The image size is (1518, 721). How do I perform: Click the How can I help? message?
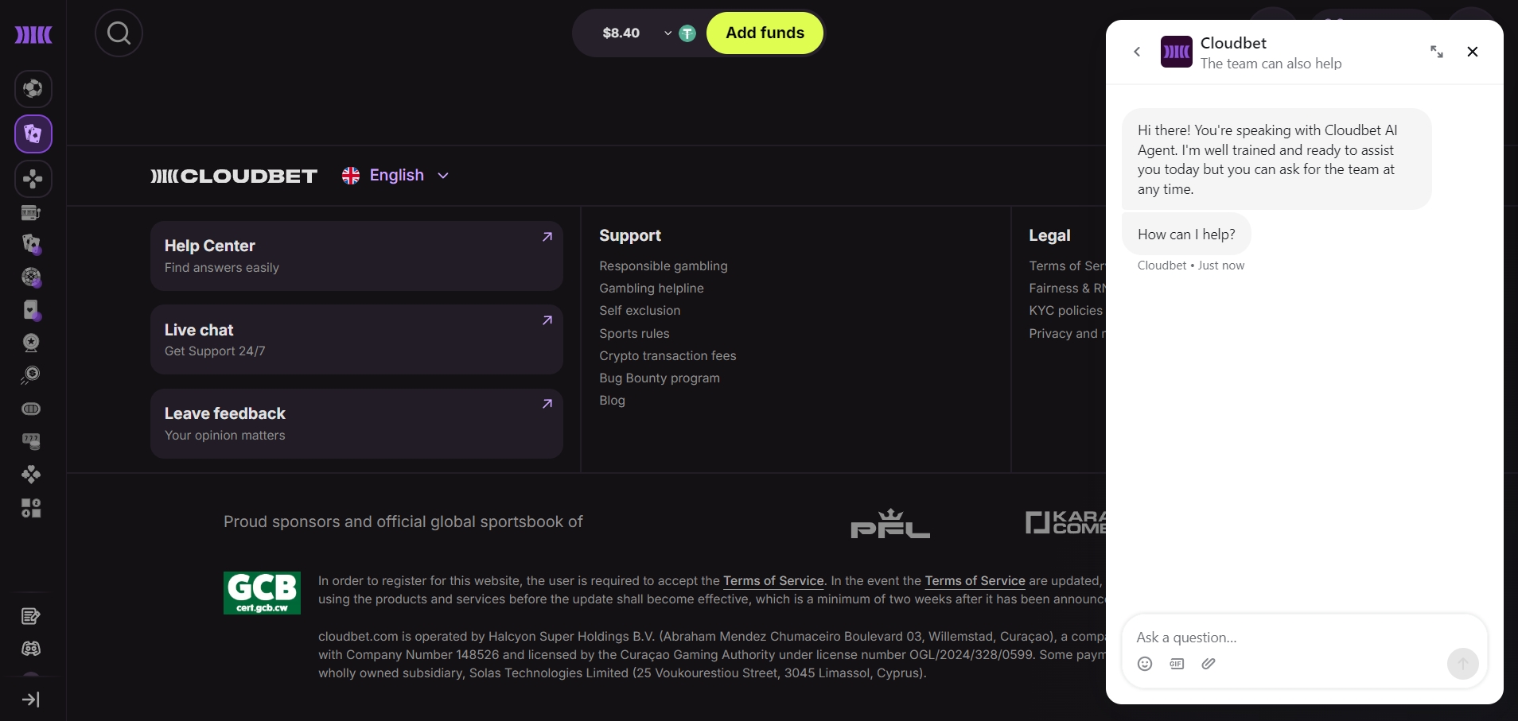pyautogui.click(x=1186, y=235)
